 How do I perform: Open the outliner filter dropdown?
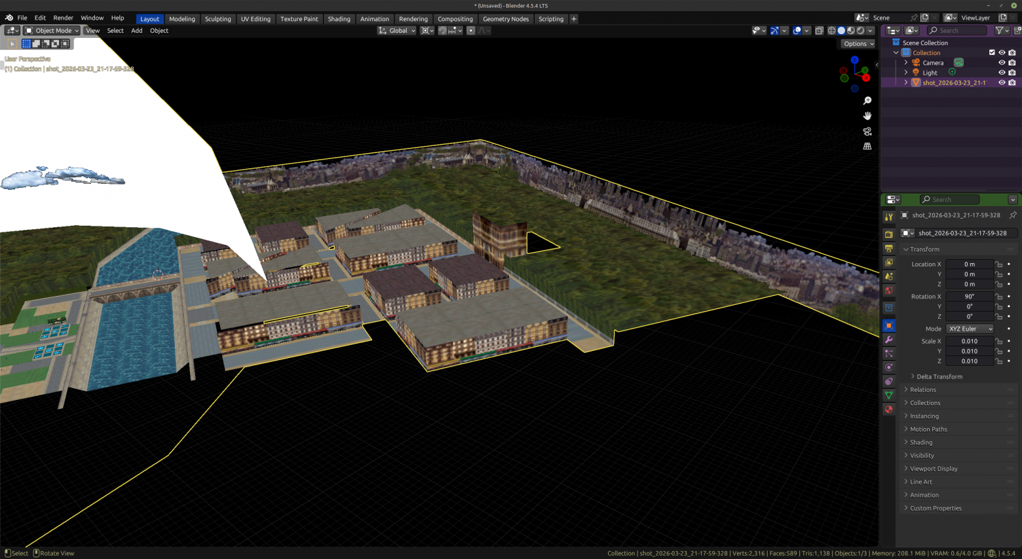(x=1001, y=30)
